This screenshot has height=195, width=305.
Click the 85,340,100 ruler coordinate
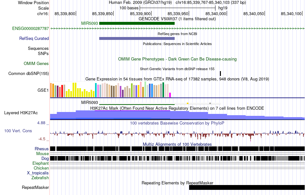click(291, 14)
